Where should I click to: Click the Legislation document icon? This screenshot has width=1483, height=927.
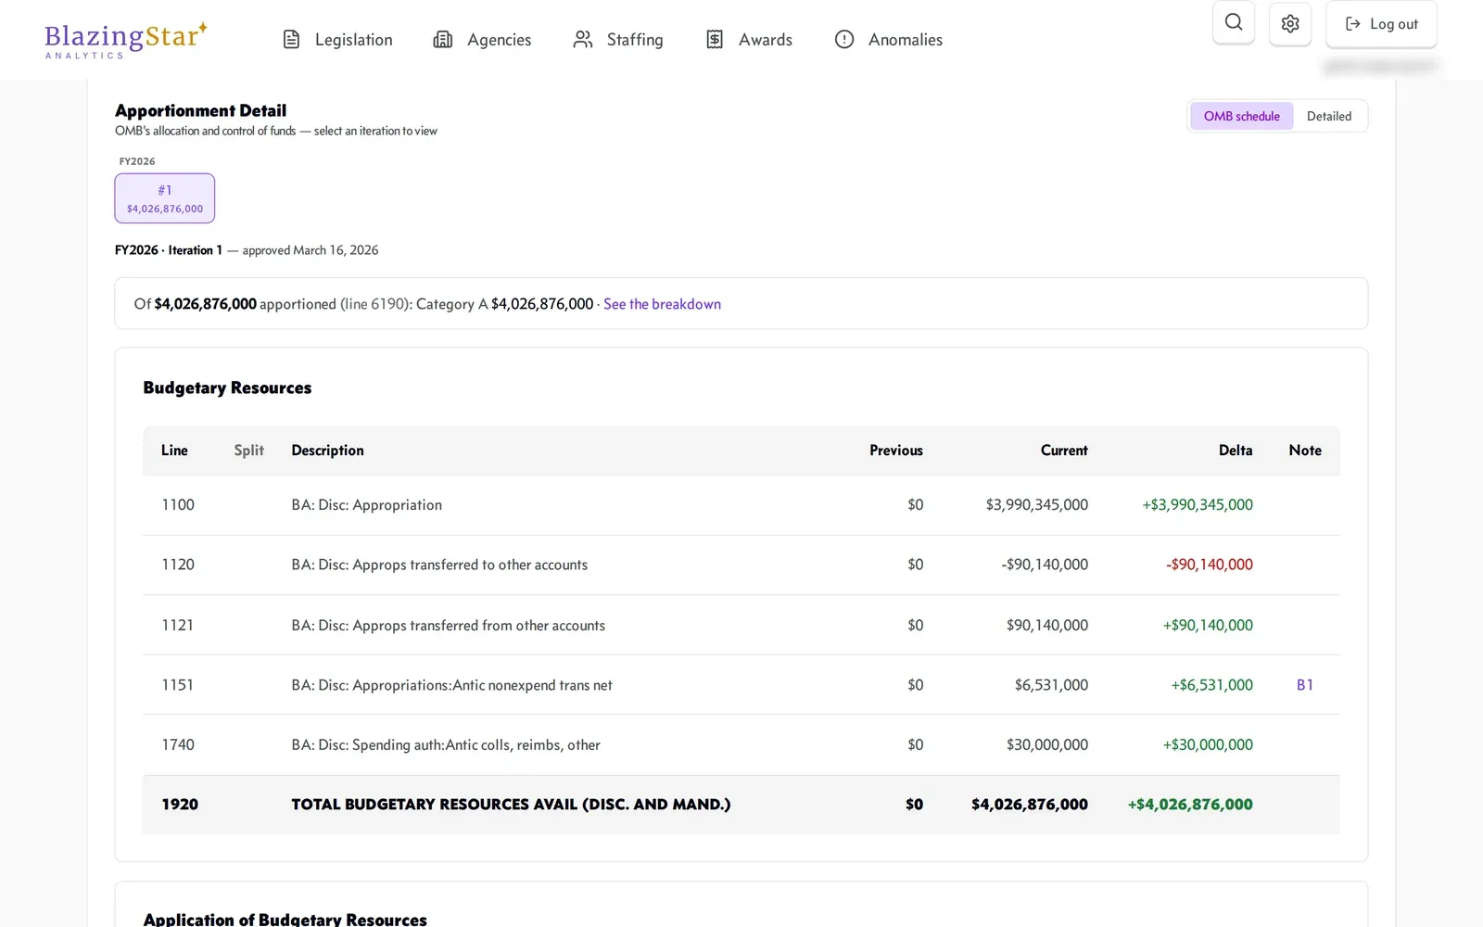coord(291,39)
